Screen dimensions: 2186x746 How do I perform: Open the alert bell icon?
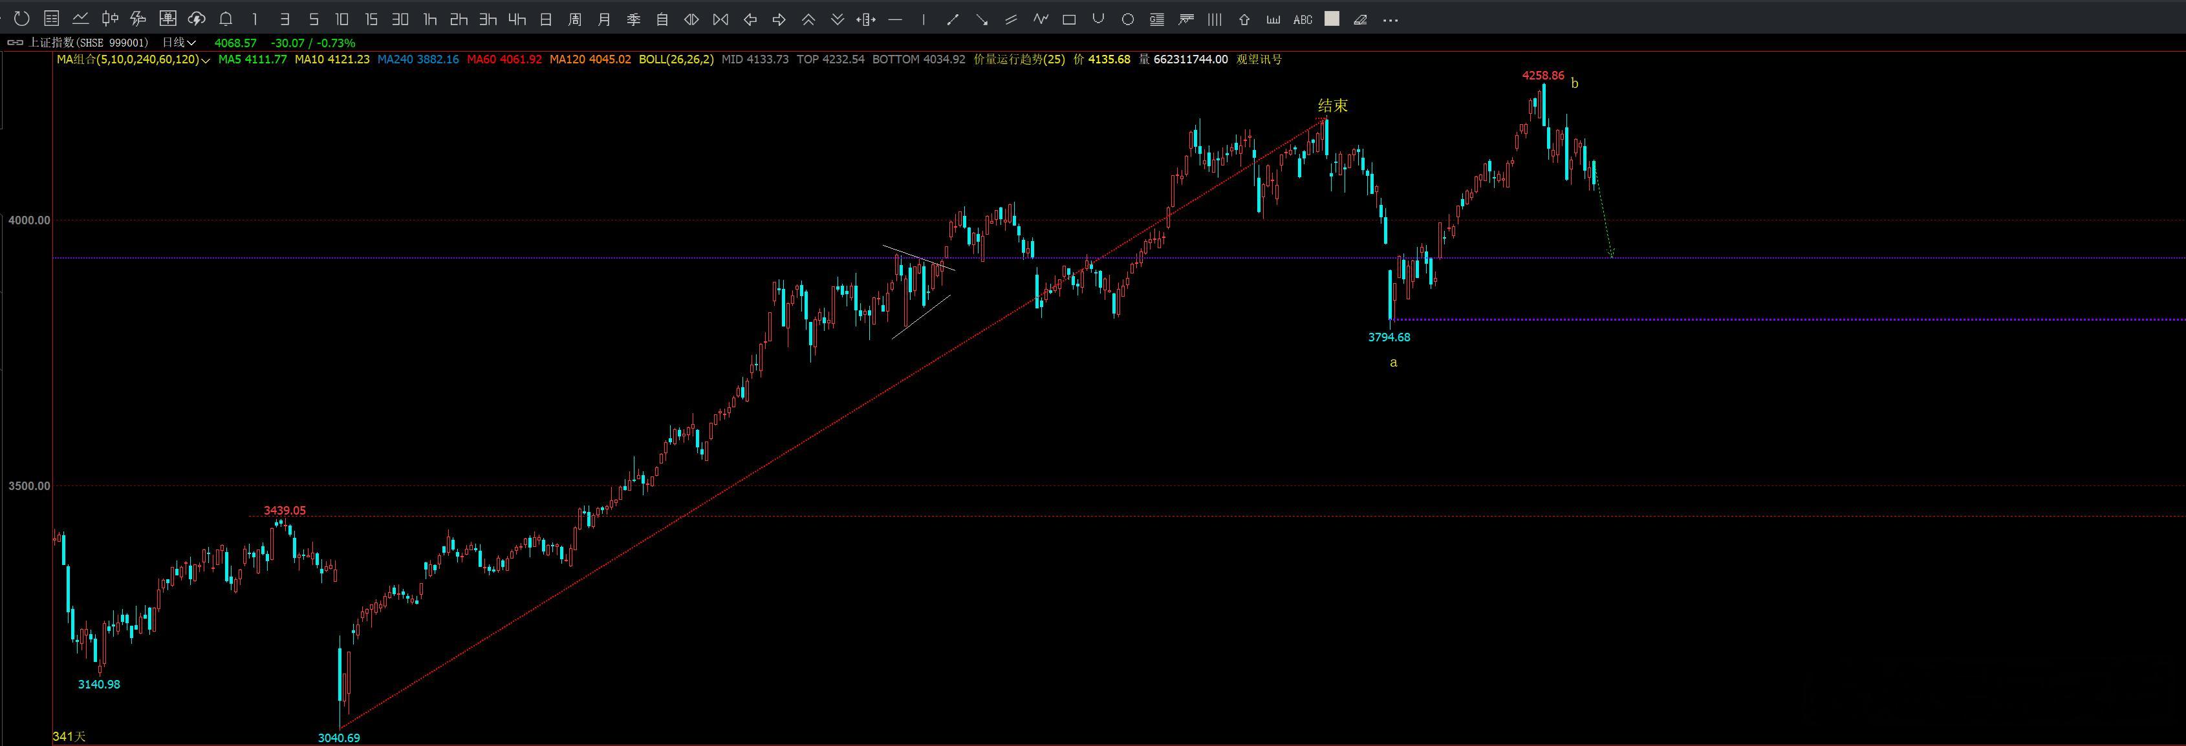pyautogui.click(x=226, y=19)
